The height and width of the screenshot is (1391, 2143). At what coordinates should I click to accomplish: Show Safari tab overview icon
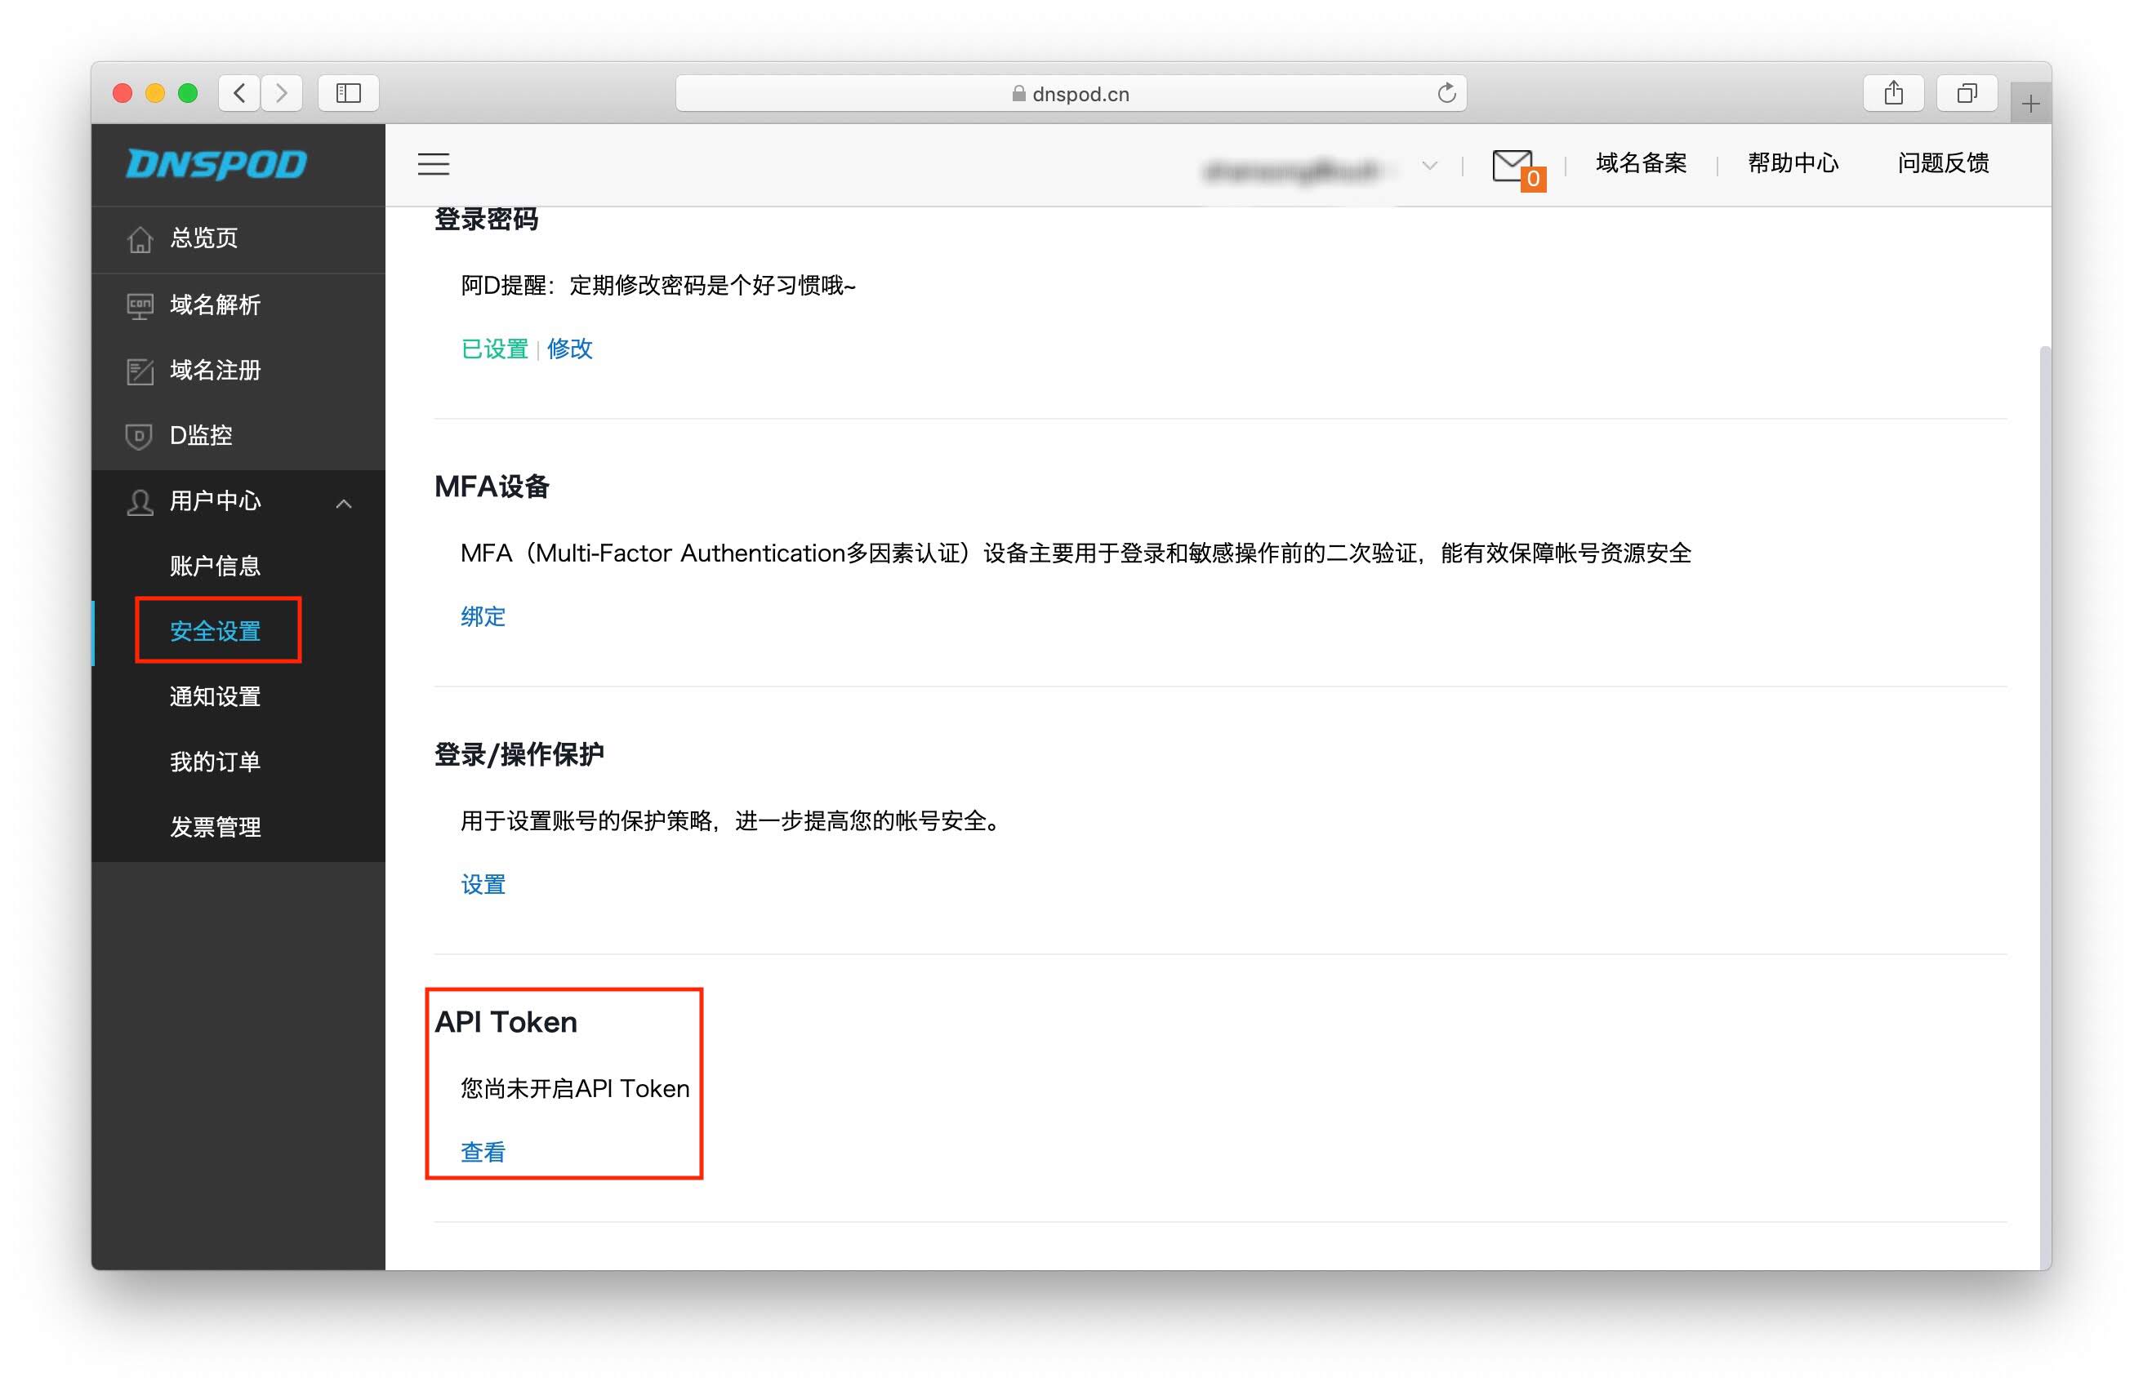click(x=1967, y=94)
